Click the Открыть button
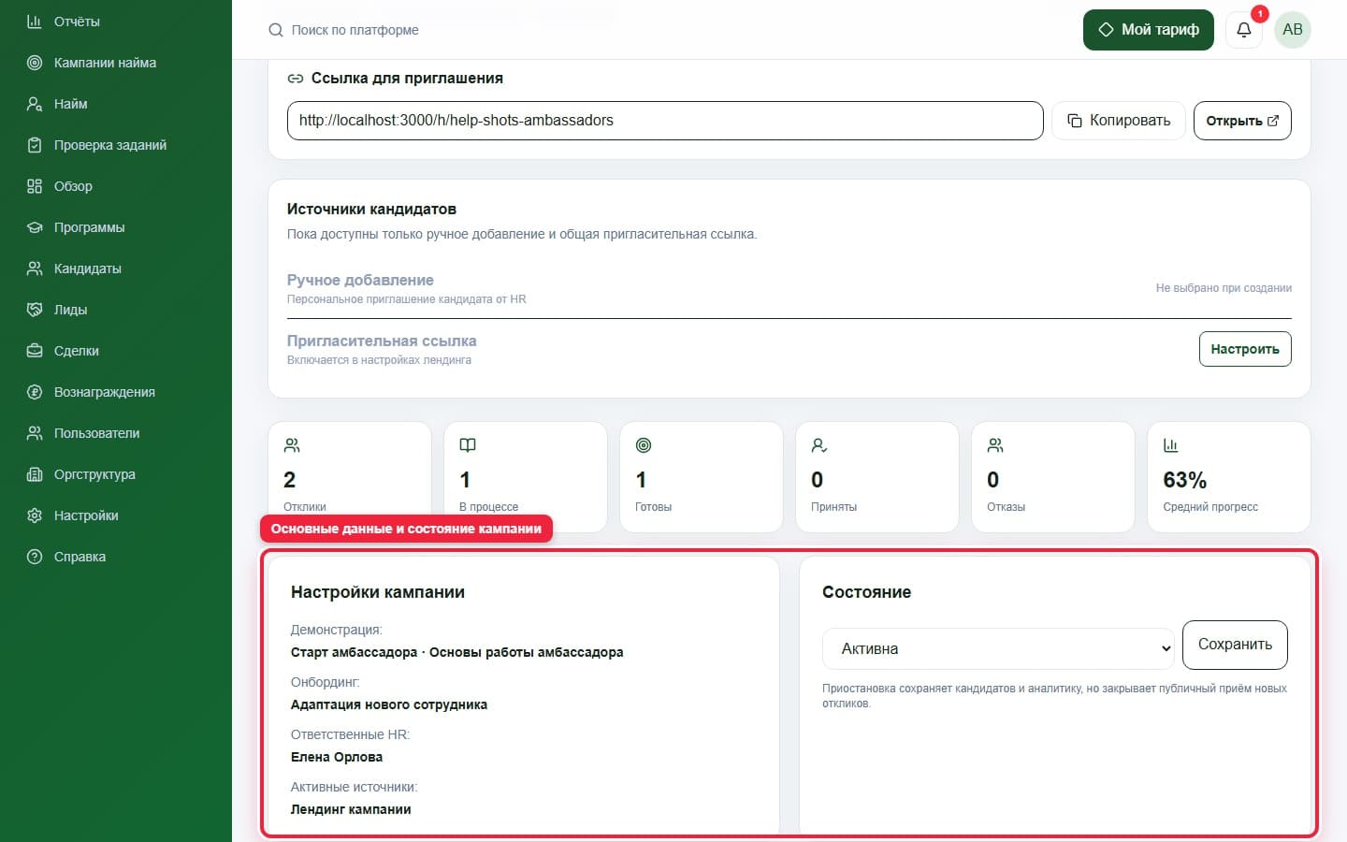The width and height of the screenshot is (1347, 842). 1242,121
